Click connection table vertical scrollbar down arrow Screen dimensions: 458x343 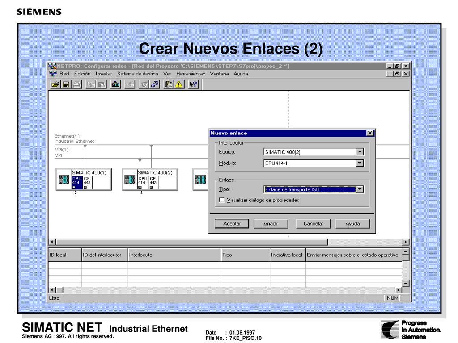(x=405, y=283)
